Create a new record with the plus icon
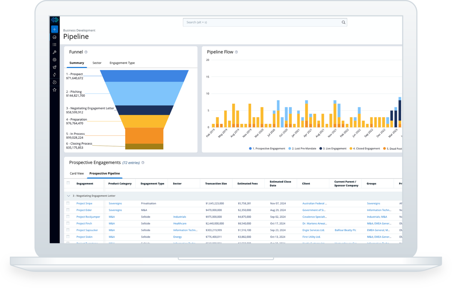The height and width of the screenshot is (288, 452). pyautogui.click(x=54, y=29)
